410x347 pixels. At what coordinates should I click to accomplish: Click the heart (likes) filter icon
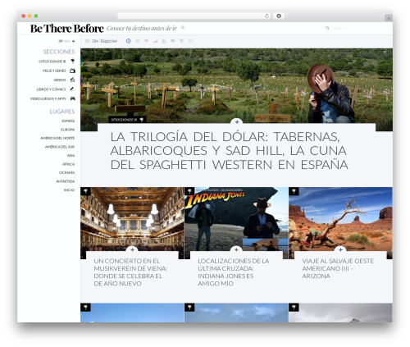(x=146, y=41)
